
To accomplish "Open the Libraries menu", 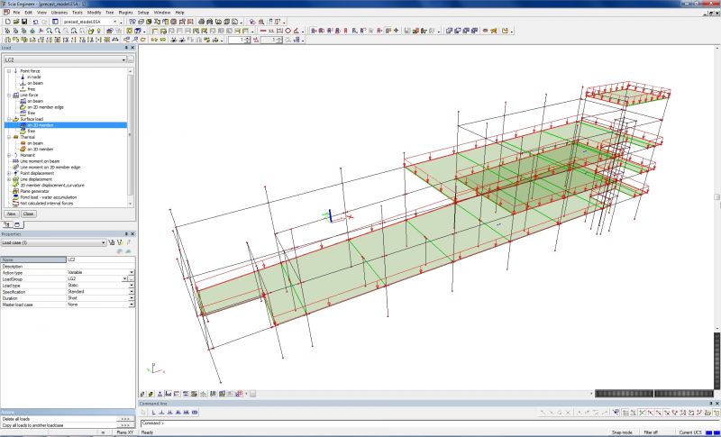I will 59,13.
